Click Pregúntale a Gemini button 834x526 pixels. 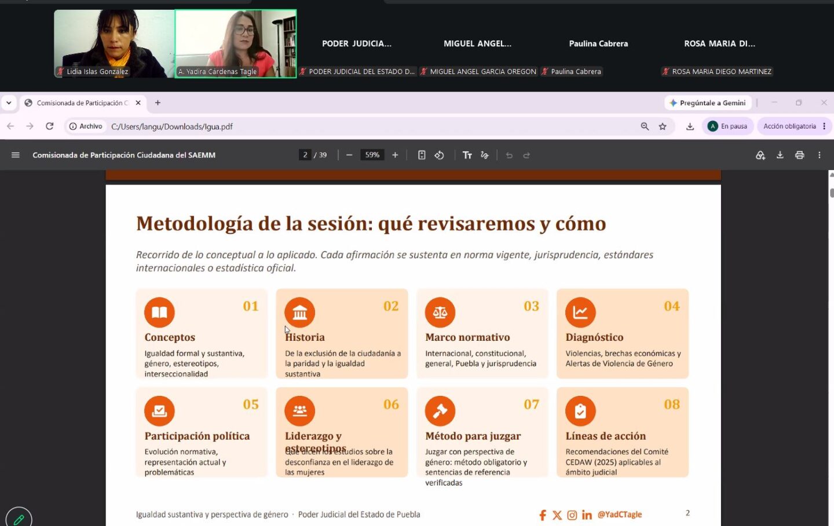(x=708, y=102)
